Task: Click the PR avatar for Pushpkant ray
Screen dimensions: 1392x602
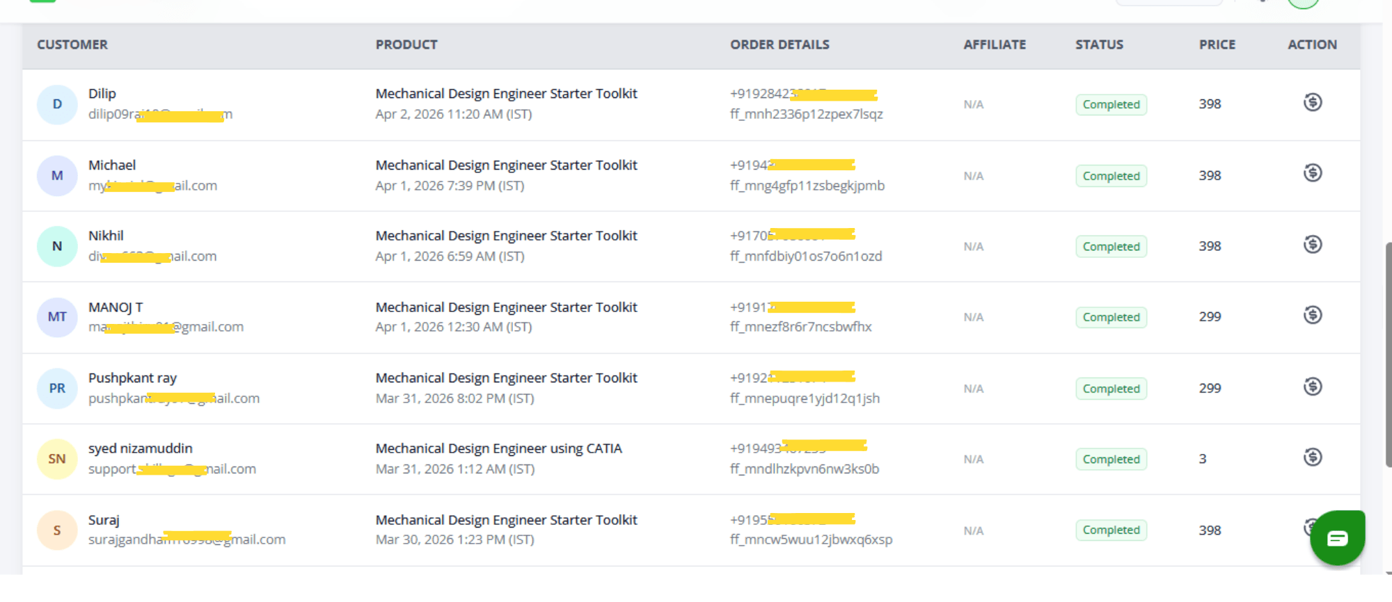Action: tap(57, 389)
